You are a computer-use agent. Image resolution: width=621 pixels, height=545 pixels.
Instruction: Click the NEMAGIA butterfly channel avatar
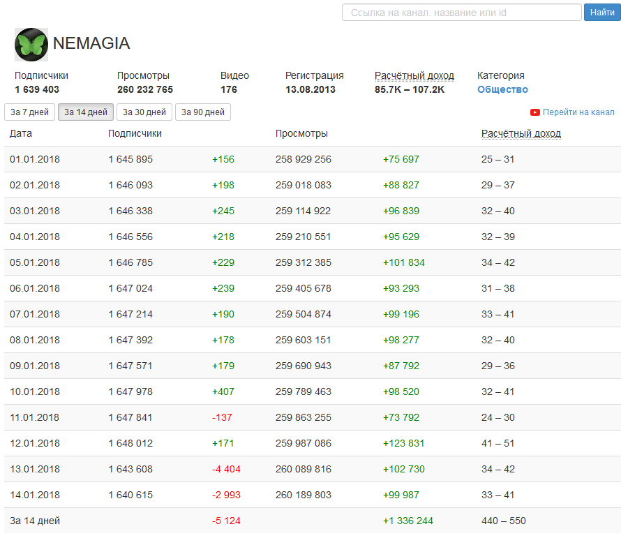(x=31, y=44)
